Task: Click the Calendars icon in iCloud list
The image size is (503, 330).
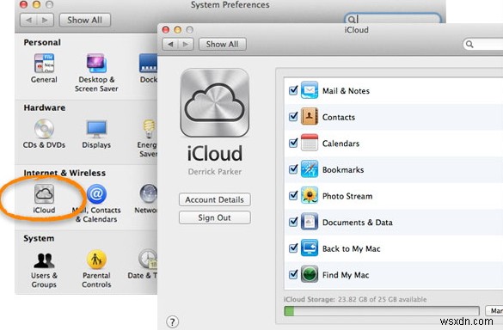Action: (310, 143)
